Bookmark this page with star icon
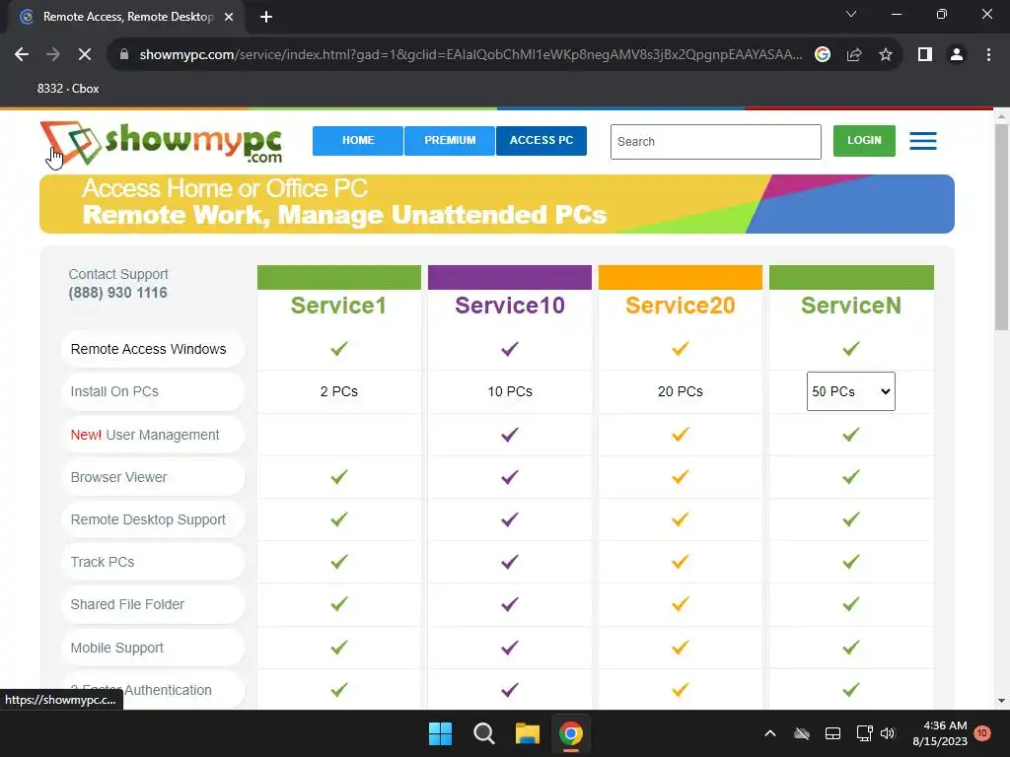Viewport: 1010px width, 757px height. pyautogui.click(x=885, y=55)
